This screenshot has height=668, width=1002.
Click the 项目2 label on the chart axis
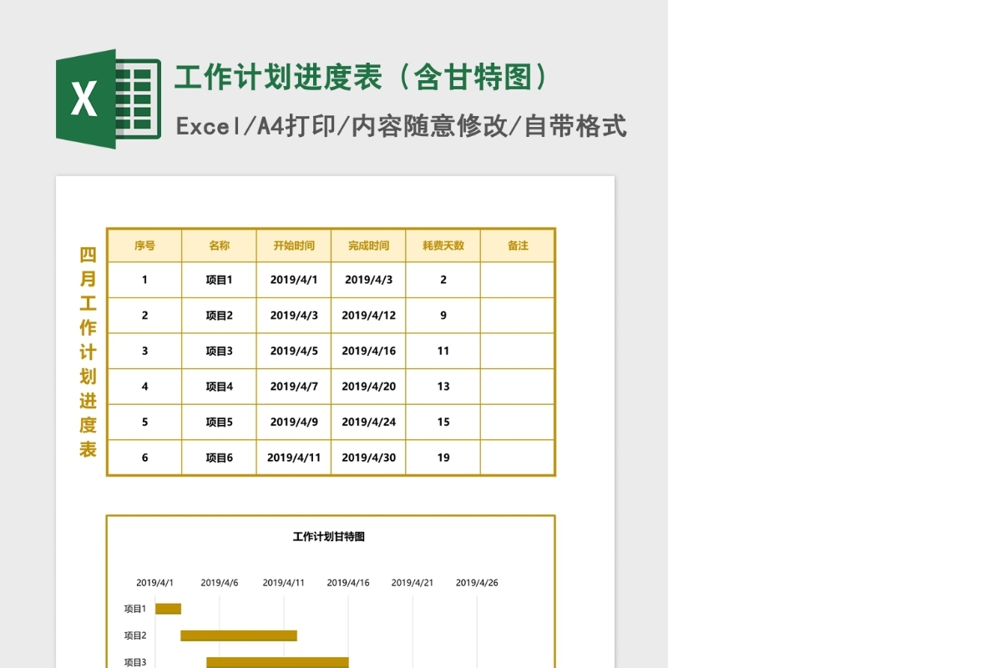135,635
